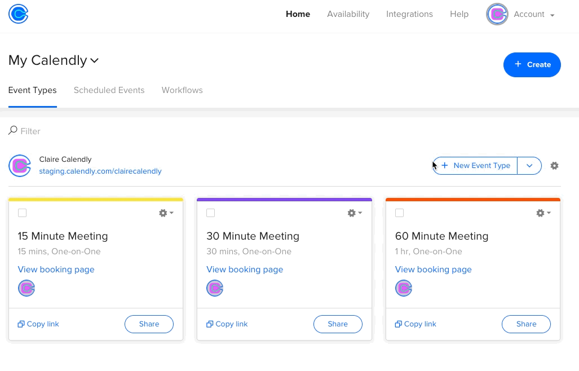The width and height of the screenshot is (579, 371).
Task: Click the Calendly logo in the header
Action: [19, 14]
